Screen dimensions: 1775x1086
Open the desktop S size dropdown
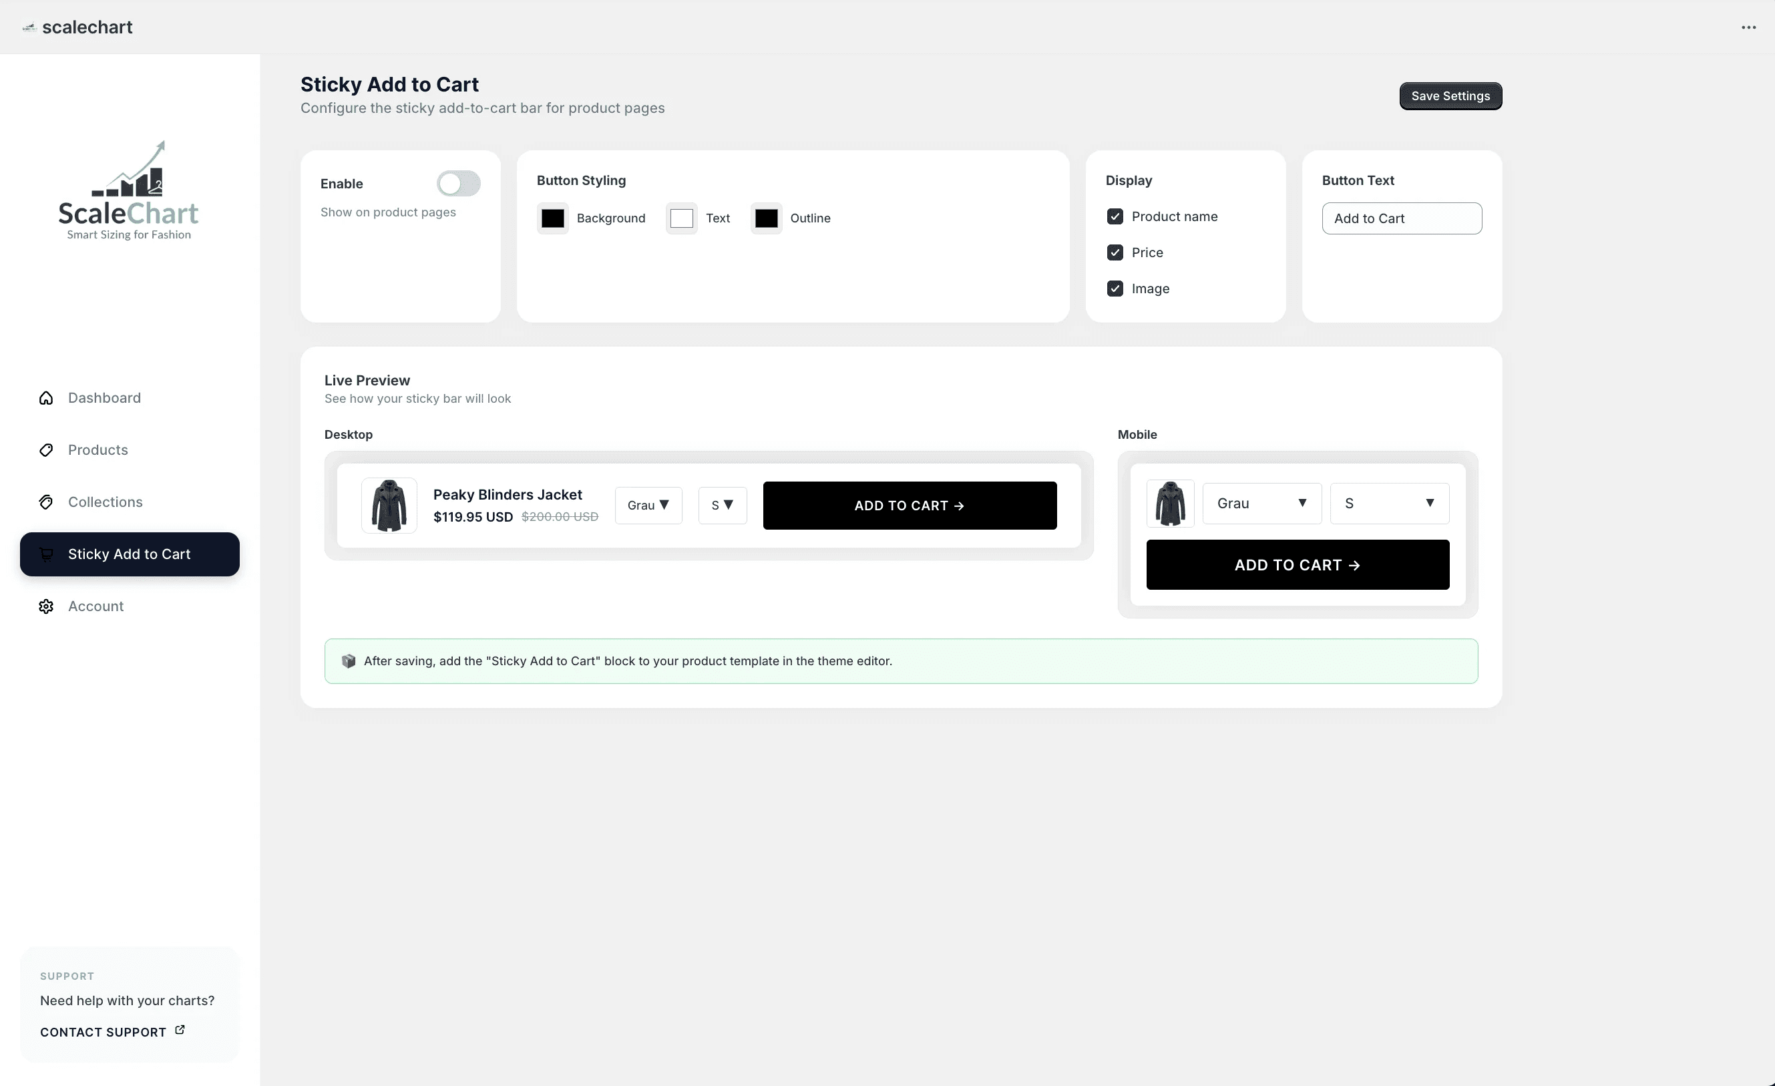[x=722, y=505]
